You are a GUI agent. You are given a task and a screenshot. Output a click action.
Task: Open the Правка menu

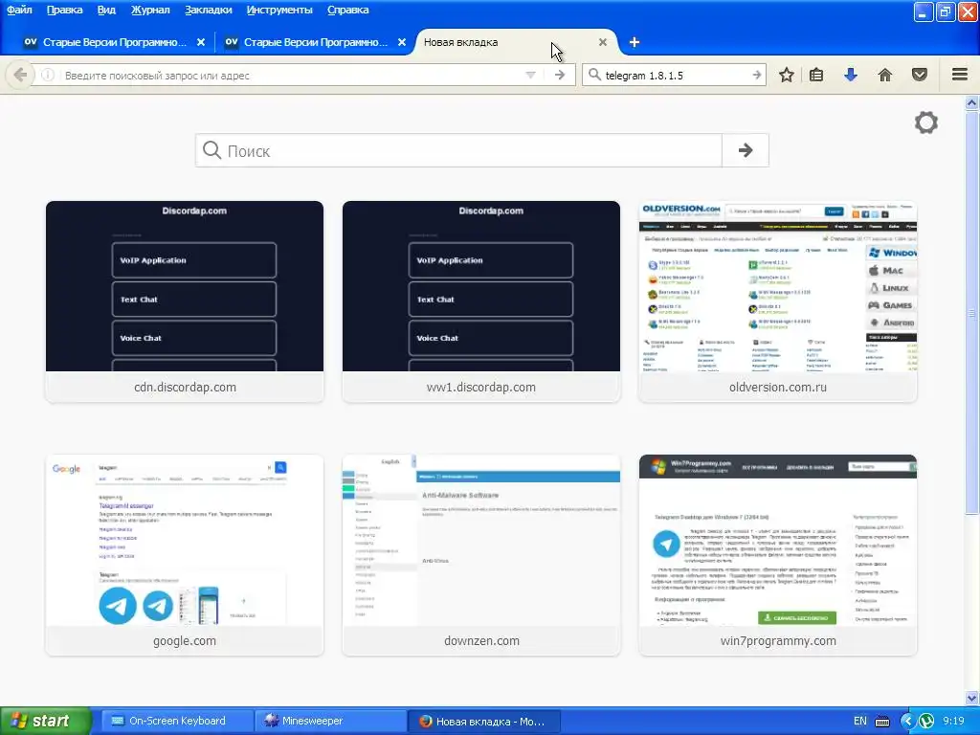point(64,10)
